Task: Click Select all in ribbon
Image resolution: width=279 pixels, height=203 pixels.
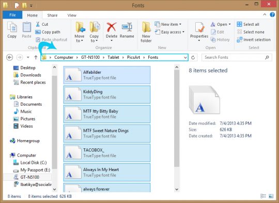Action: pyautogui.click(x=248, y=24)
